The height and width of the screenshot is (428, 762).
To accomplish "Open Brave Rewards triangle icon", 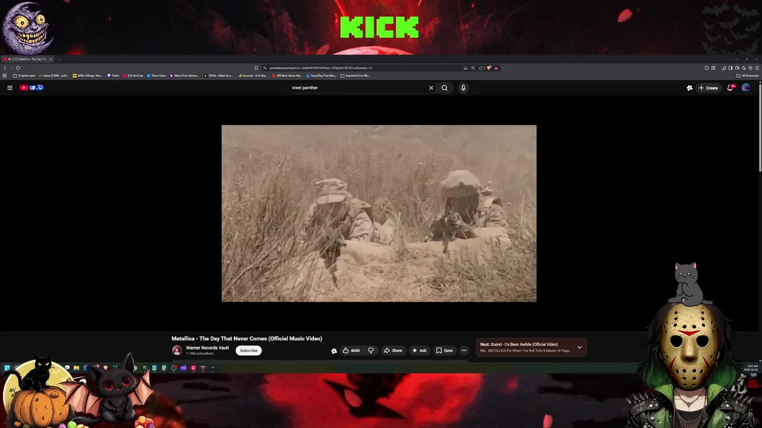I will pyautogui.click(x=496, y=68).
